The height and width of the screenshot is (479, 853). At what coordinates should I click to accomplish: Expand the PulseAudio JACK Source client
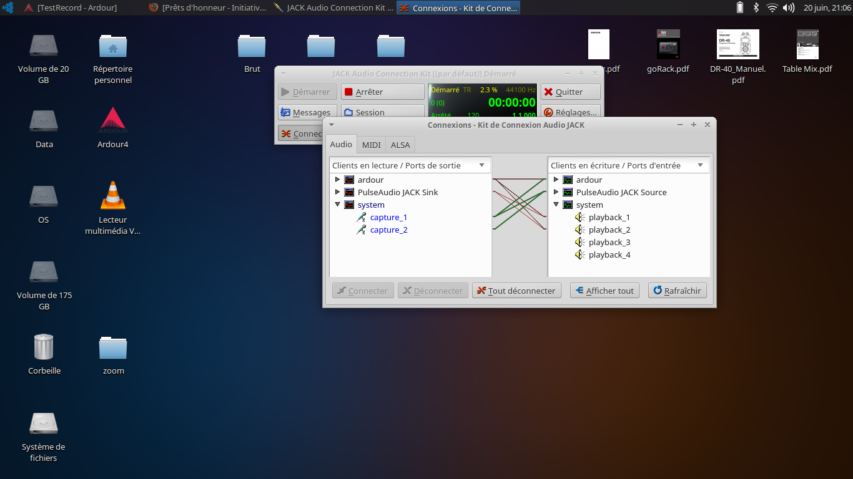coord(556,192)
